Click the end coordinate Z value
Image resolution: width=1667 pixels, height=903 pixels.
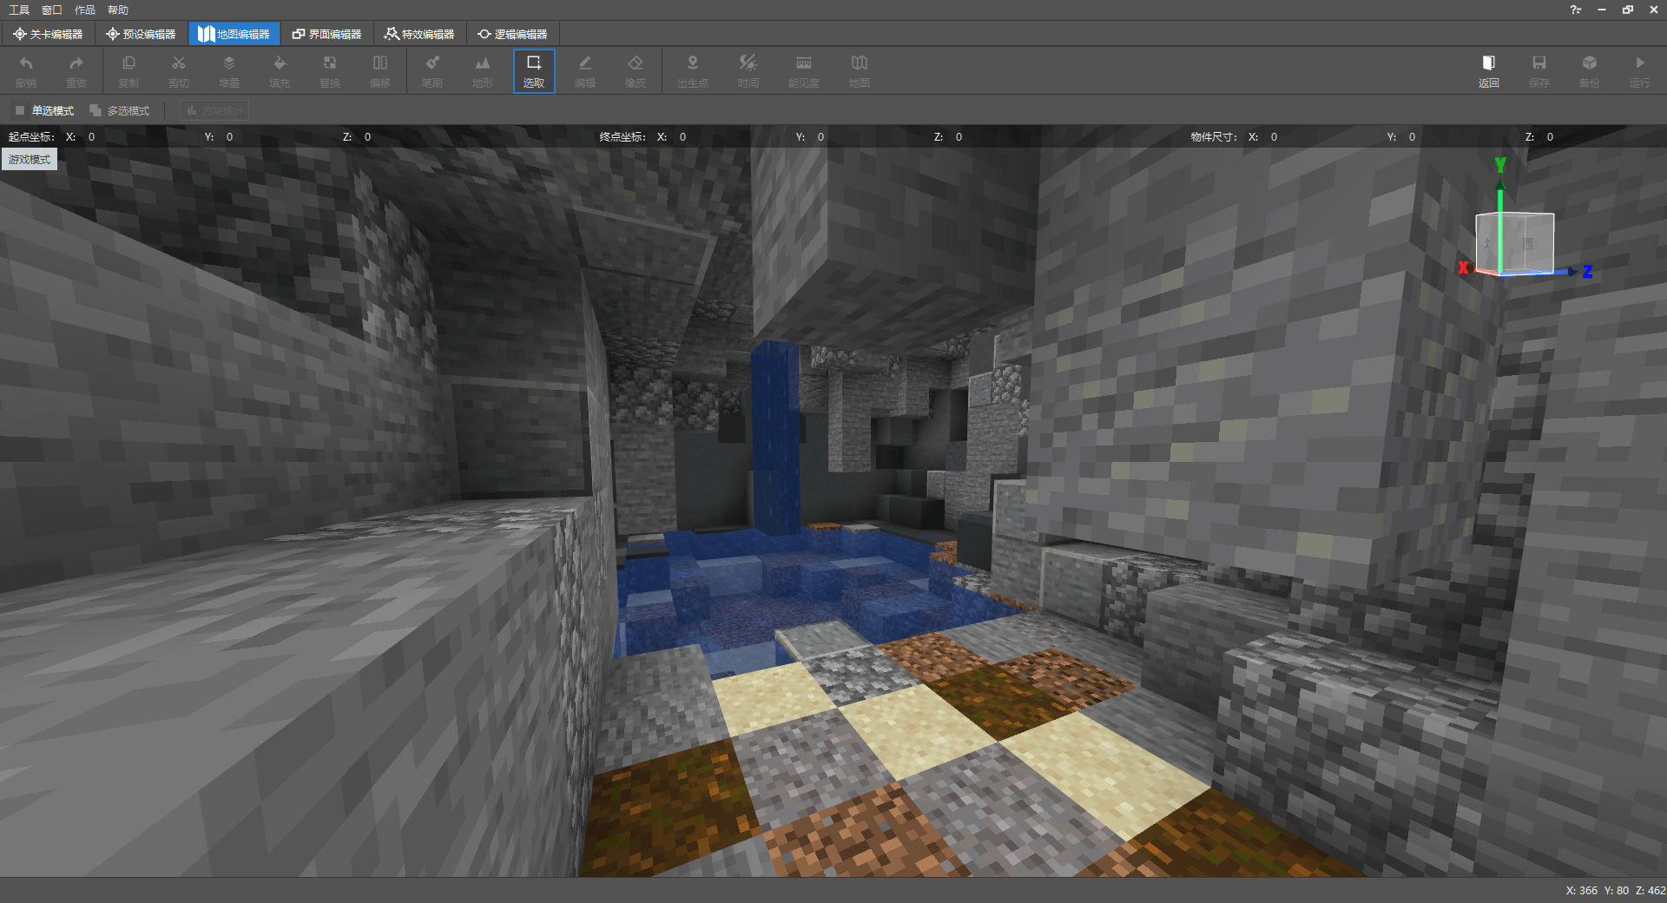[x=959, y=136]
